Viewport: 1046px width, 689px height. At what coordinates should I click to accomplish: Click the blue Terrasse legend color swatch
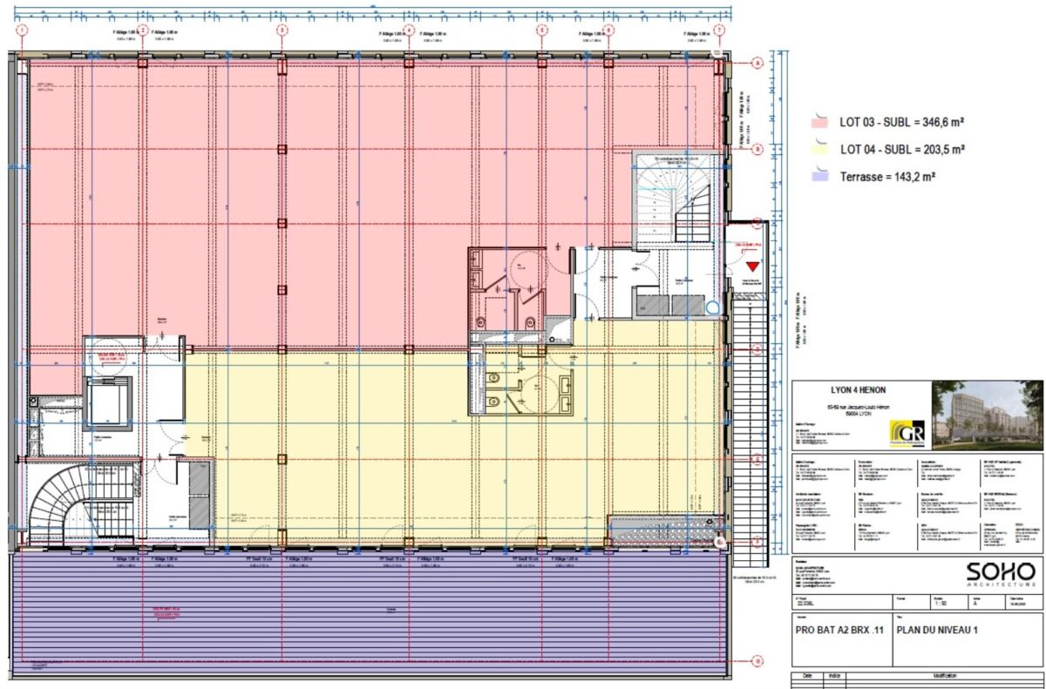[818, 176]
